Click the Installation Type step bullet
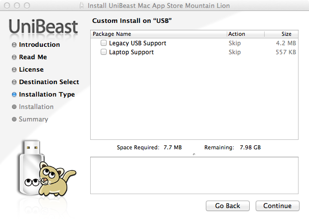309x219 pixels. click(14, 95)
